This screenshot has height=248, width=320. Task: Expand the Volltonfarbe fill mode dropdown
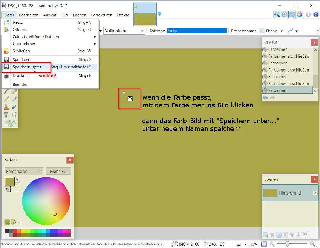click(124, 31)
